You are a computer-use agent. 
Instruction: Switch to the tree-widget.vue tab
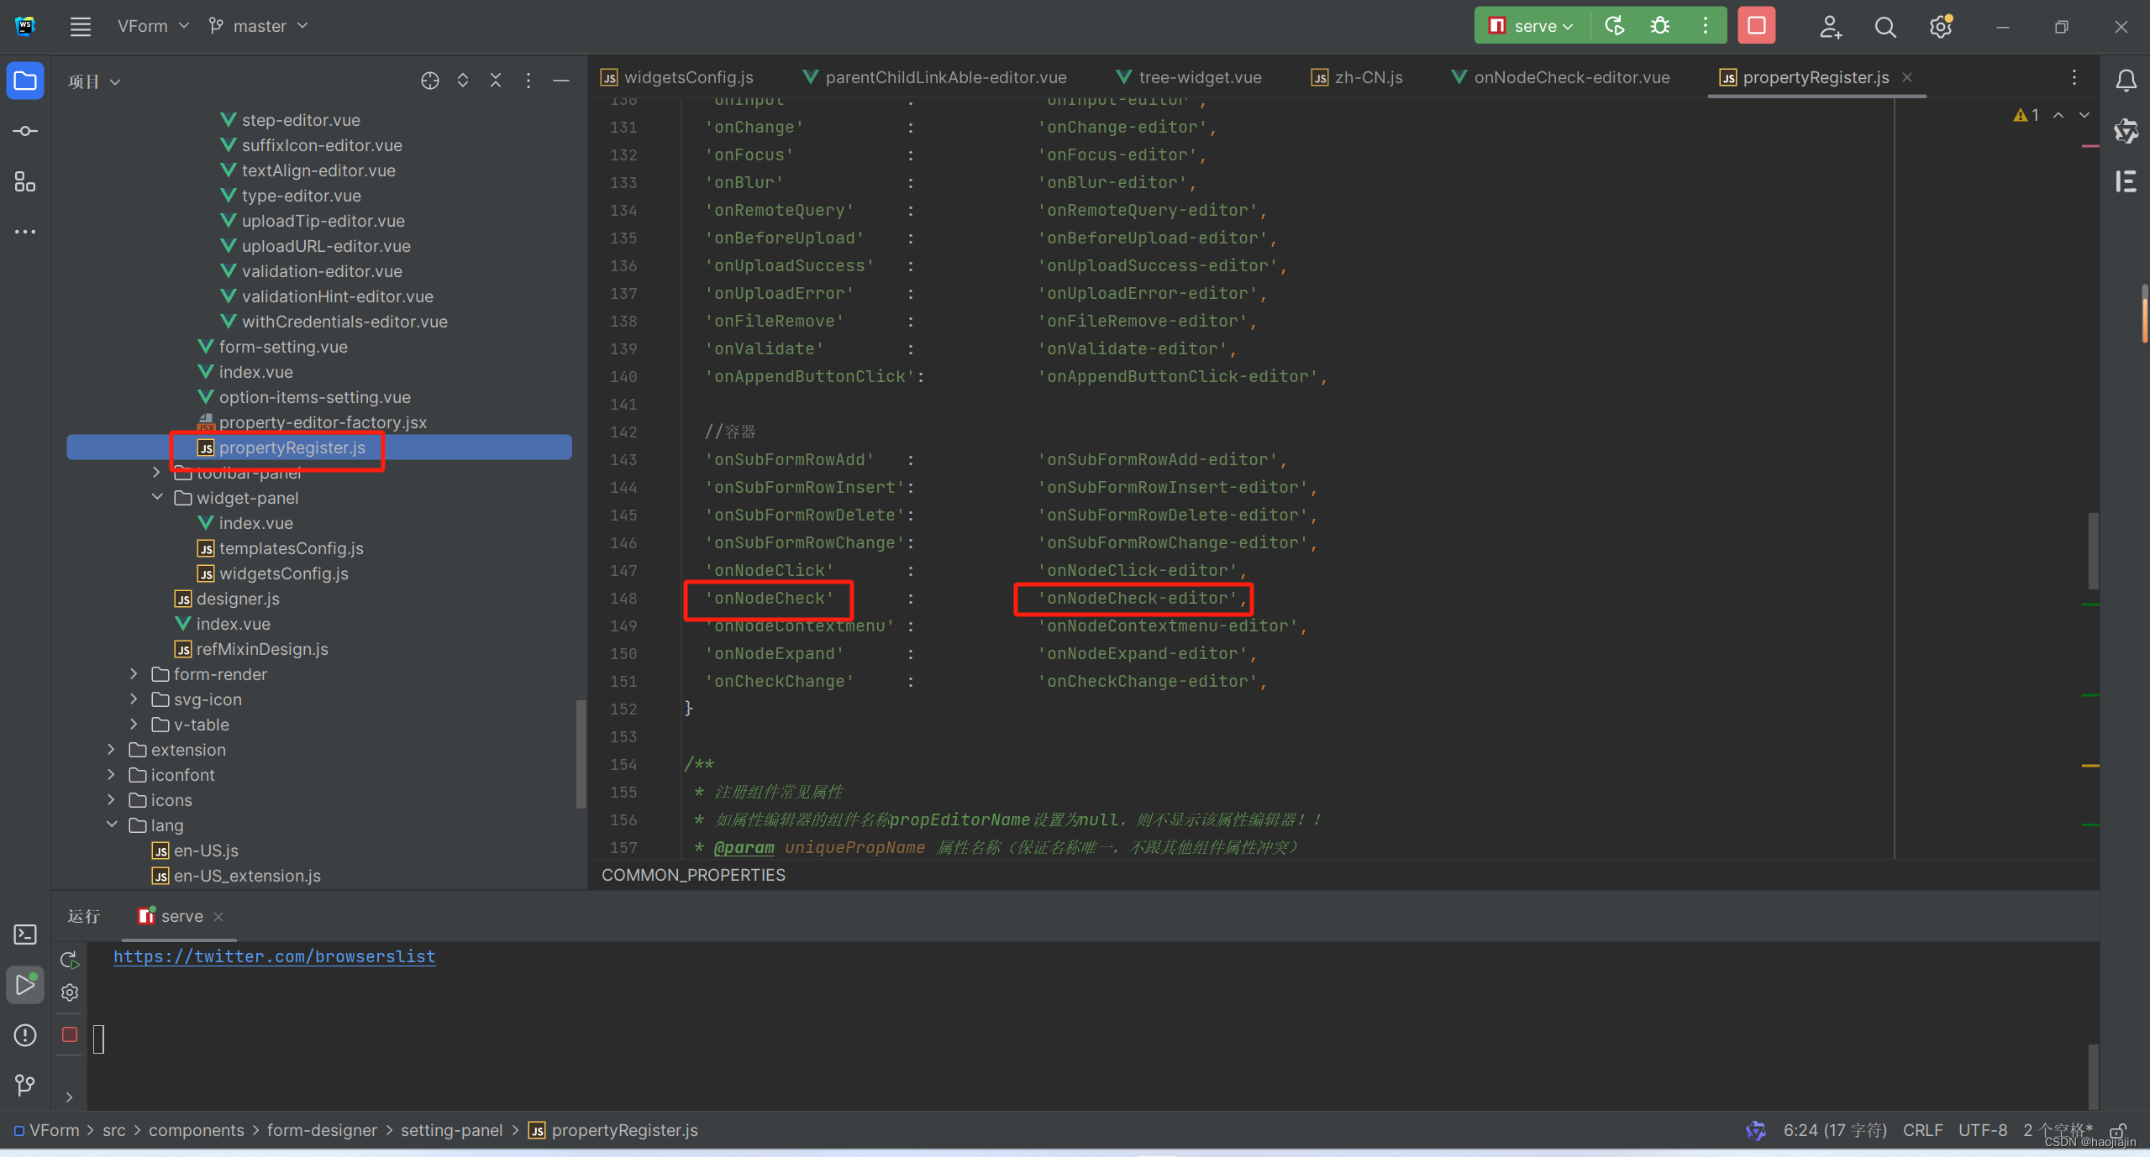tap(1199, 77)
